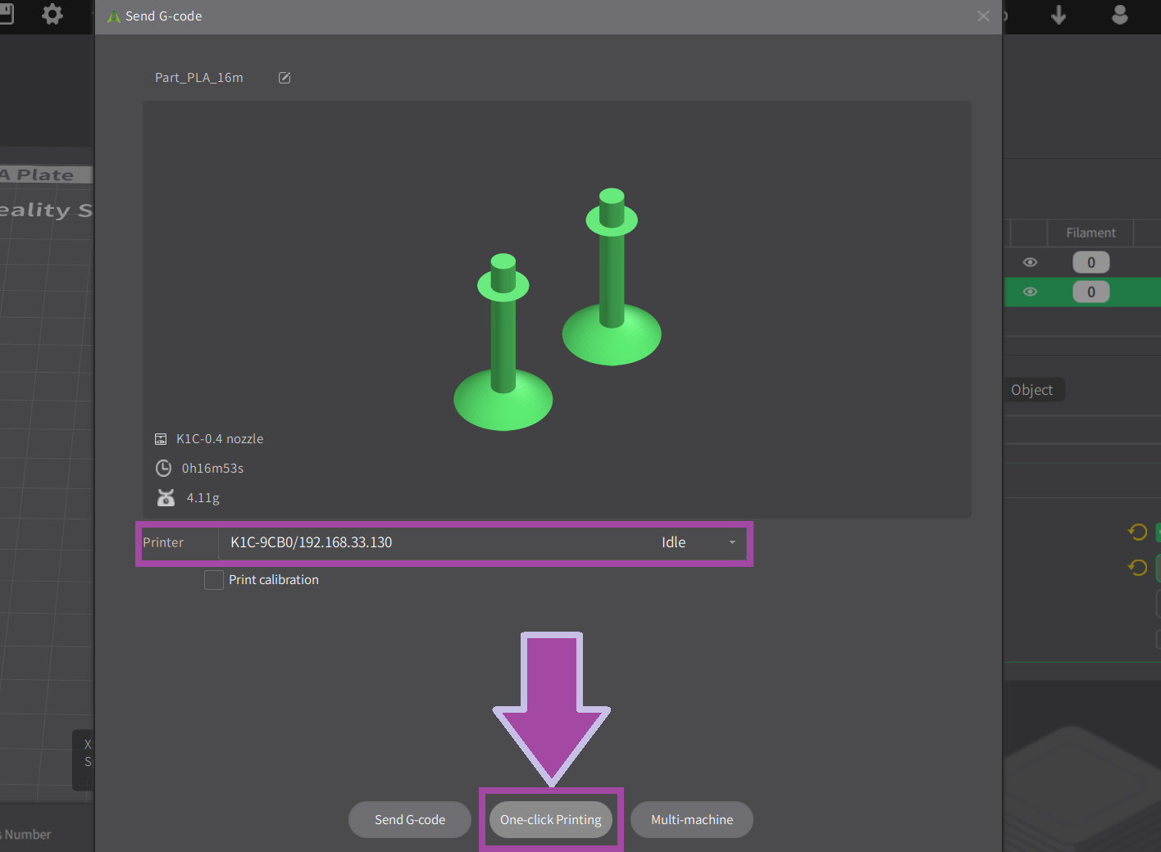Toggle visibility eye of first object row
Image resolution: width=1161 pixels, height=852 pixels.
(x=1031, y=262)
